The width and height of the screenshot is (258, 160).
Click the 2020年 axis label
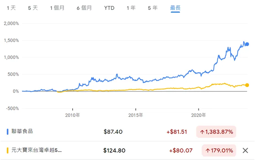point(199,115)
